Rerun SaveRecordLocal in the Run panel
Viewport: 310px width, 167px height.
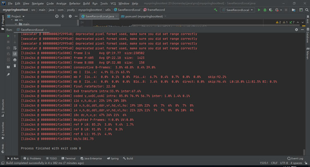coord(8,36)
